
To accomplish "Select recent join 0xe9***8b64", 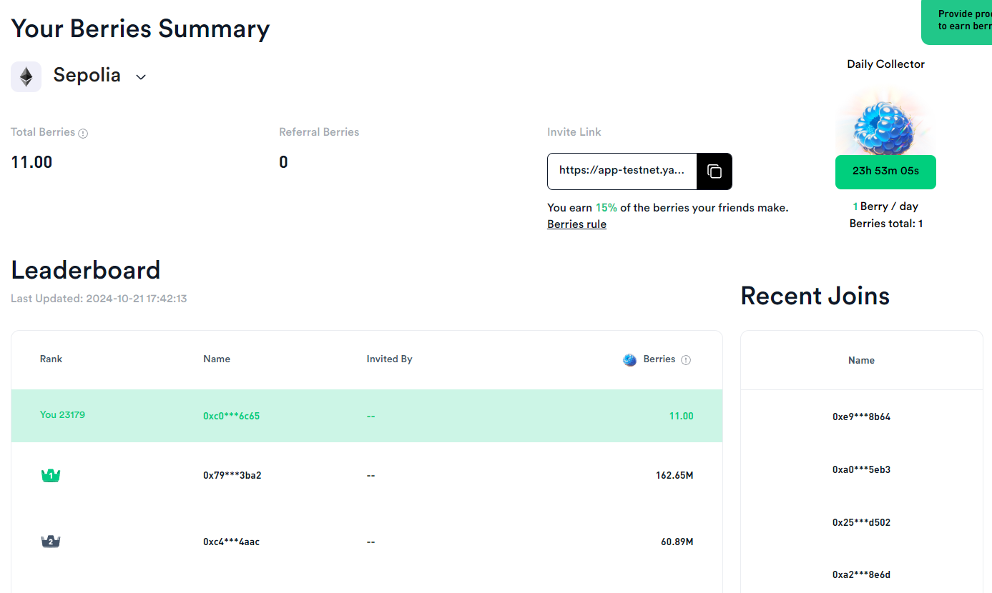I will click(861, 417).
